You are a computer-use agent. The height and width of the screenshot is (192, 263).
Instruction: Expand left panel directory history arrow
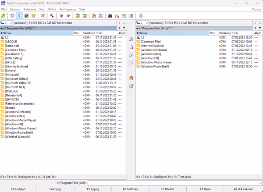pyautogui.click(x=124, y=28)
